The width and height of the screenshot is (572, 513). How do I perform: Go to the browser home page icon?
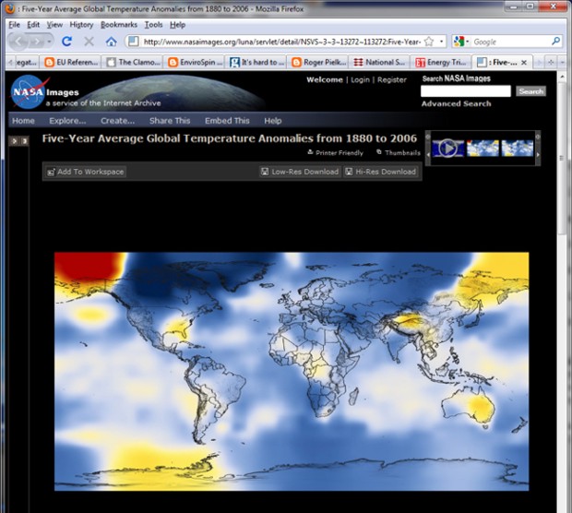(x=112, y=42)
